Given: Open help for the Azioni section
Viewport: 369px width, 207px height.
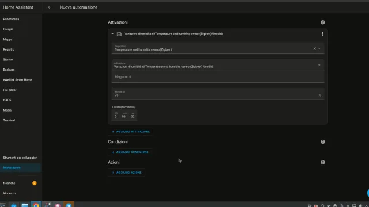Looking at the screenshot, I should pos(323,162).
